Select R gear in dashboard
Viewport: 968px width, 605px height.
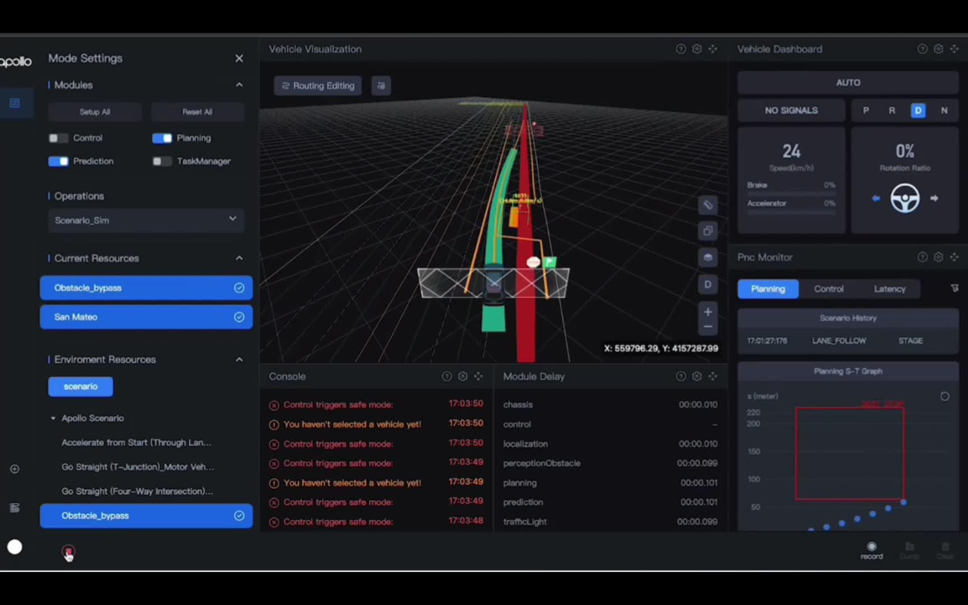[892, 110]
